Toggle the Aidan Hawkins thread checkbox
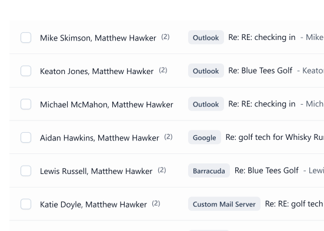This screenshot has width=324, height=231. (26, 138)
